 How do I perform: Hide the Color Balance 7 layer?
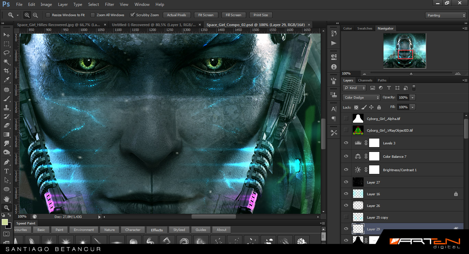click(346, 156)
